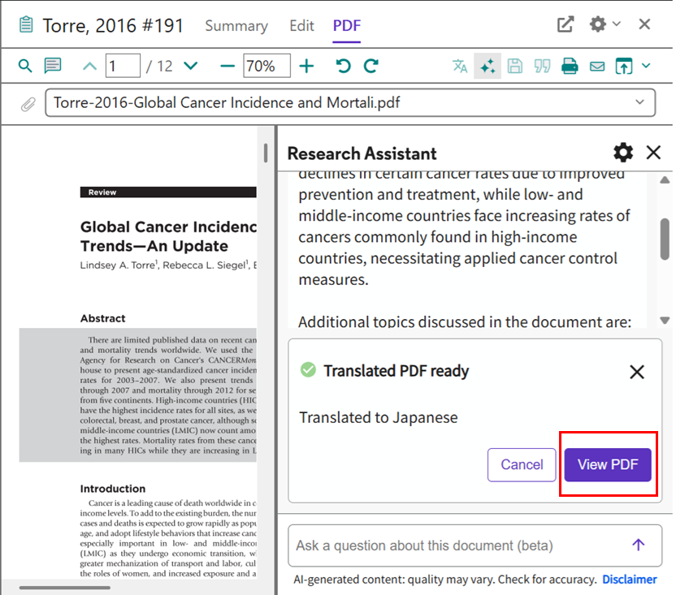Expand the export options dropdown arrow

pos(647,66)
